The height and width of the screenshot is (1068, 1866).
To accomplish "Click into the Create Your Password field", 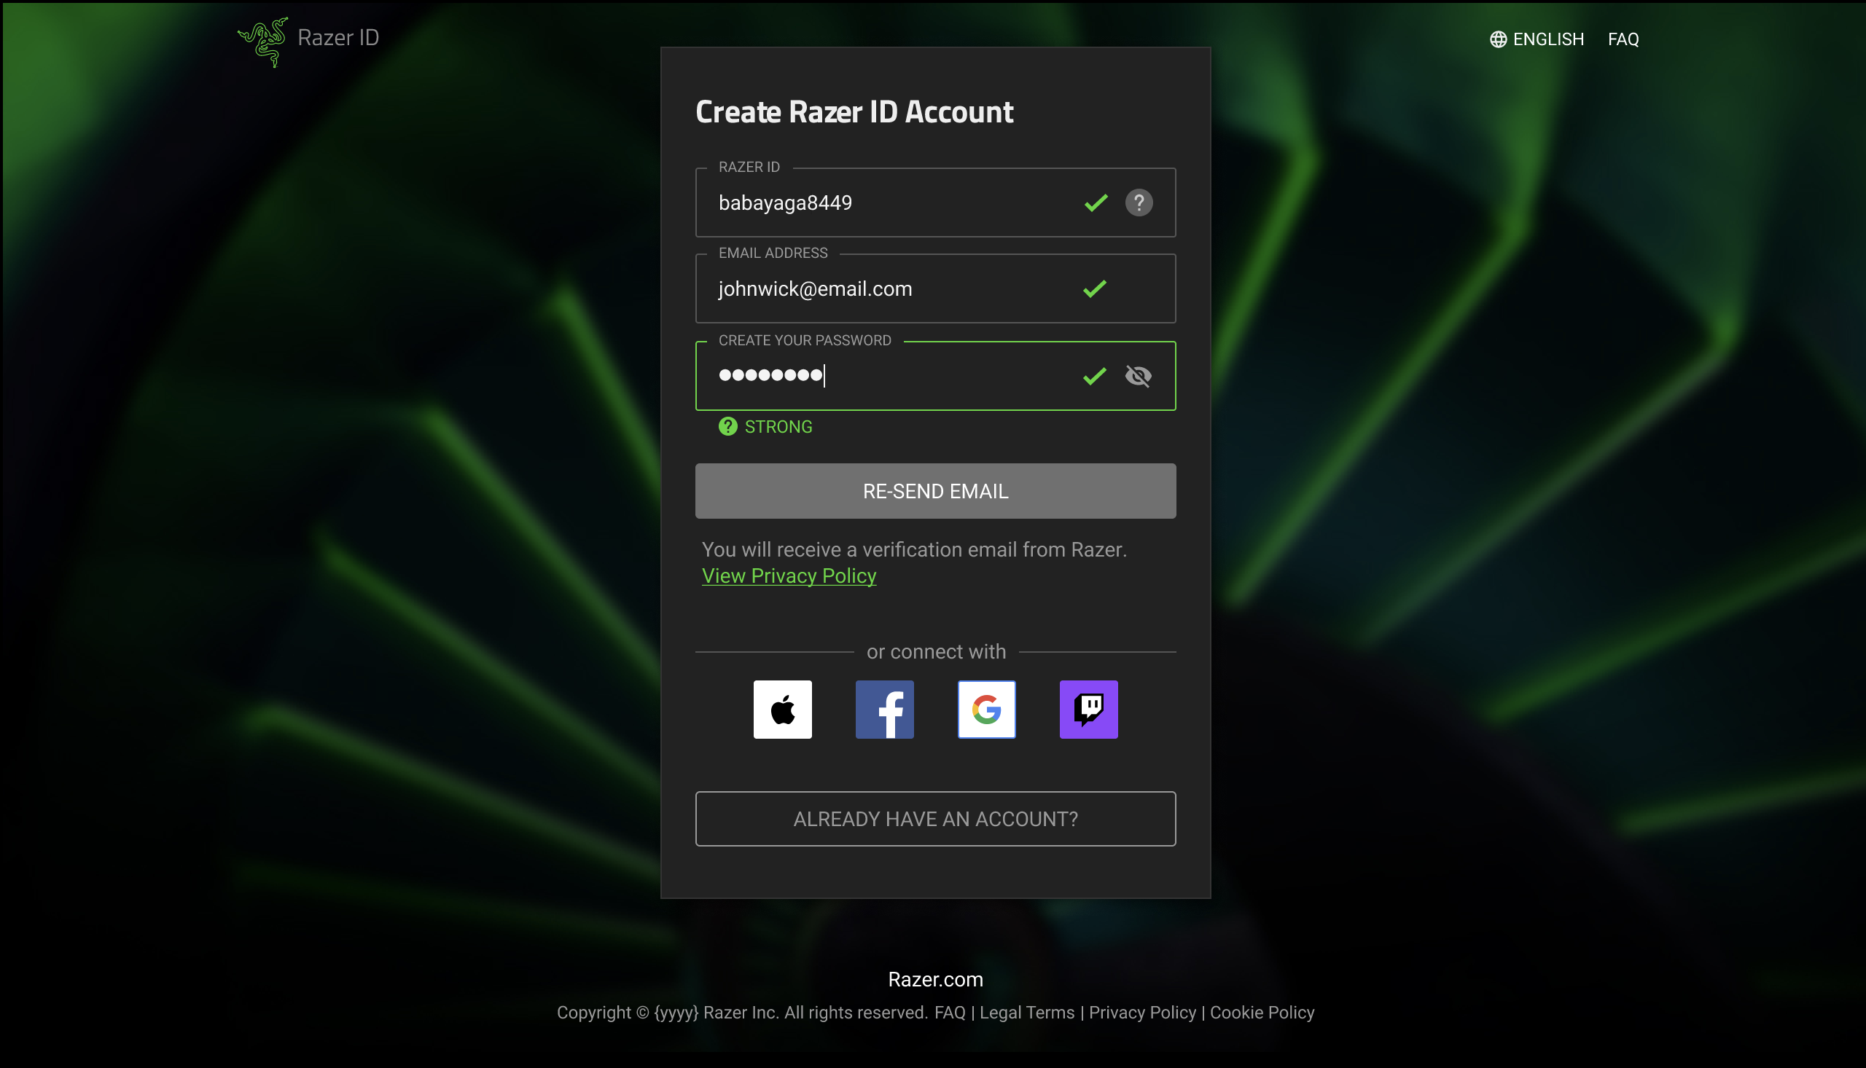I will point(936,376).
